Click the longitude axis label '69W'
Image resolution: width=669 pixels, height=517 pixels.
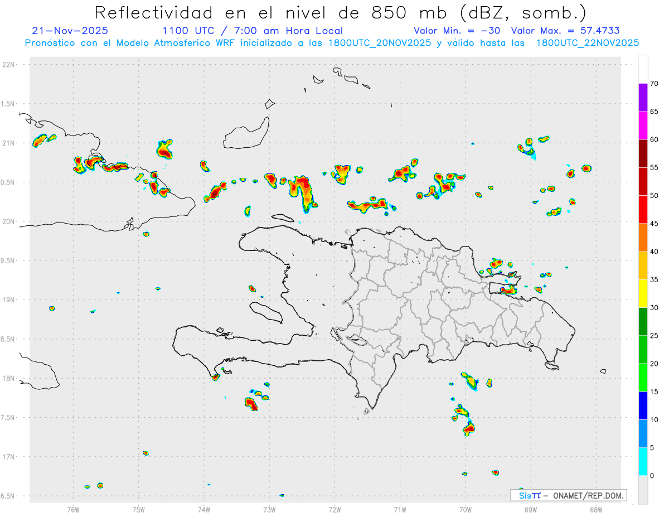(531, 510)
